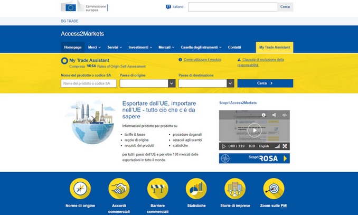This screenshot has width=358, height=215.
Task: Toggle video fullscreen mode
Action: (x=285, y=146)
